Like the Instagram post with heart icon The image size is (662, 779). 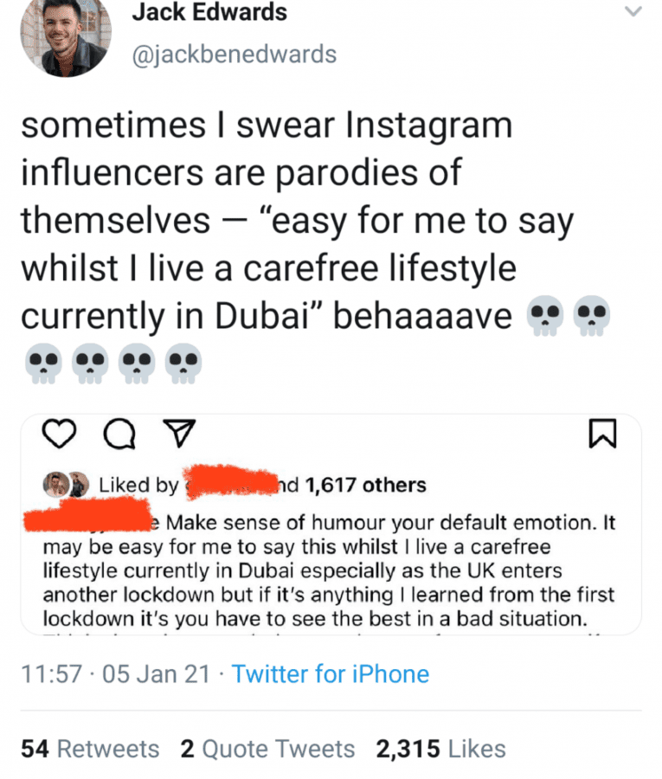59,434
